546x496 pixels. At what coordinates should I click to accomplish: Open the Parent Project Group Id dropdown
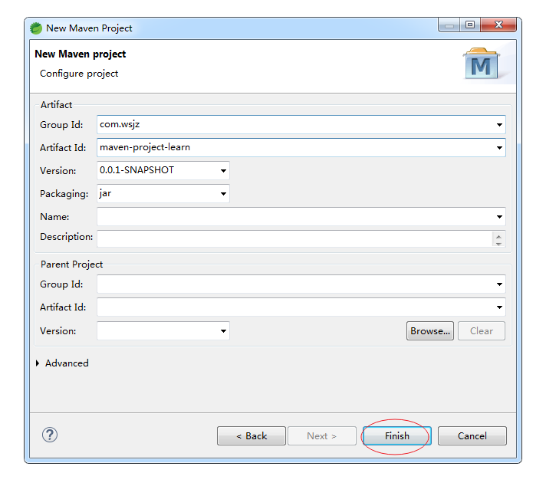tap(499, 284)
